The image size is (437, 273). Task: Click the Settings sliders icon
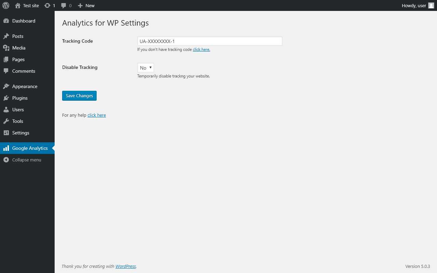click(x=6, y=133)
